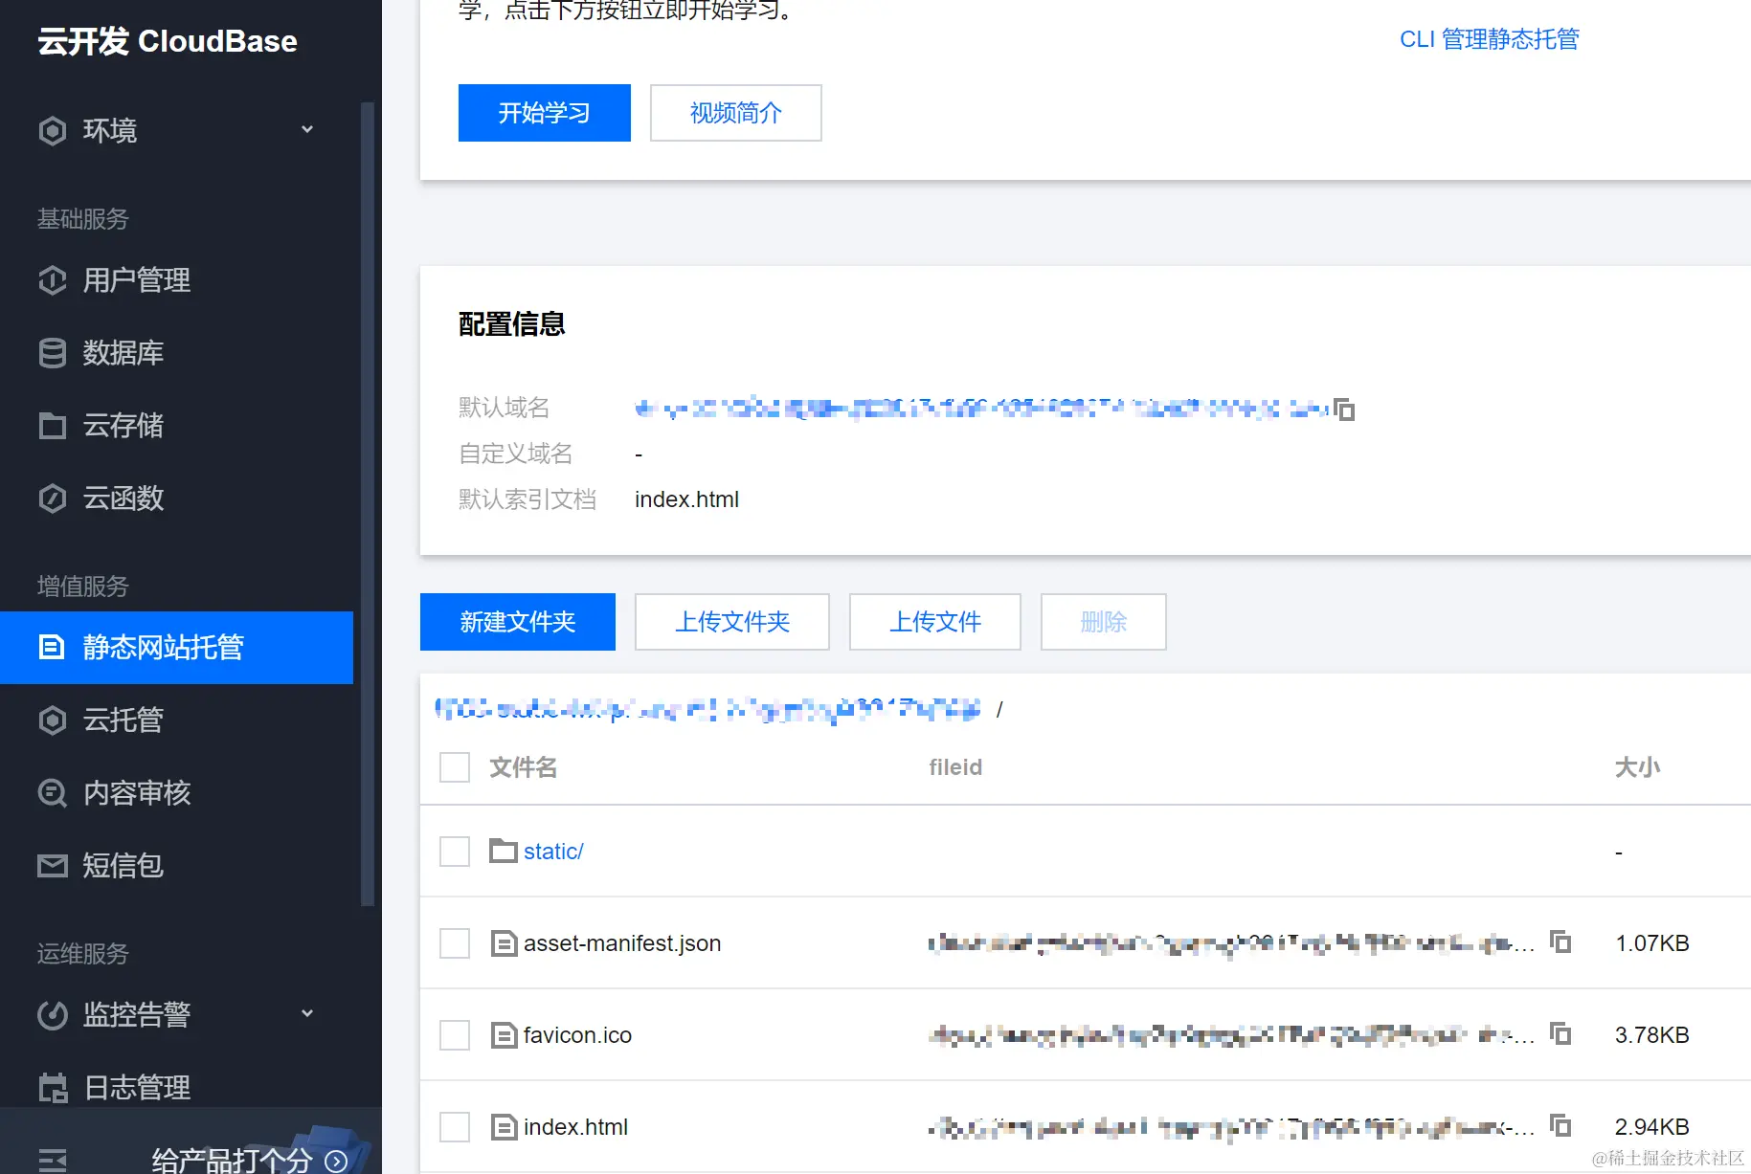Open 数据库 menu item

click(176, 353)
